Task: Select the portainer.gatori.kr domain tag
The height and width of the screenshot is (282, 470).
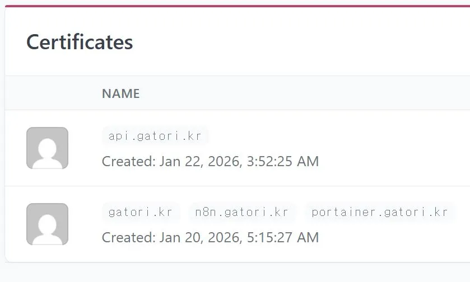Action: coord(380,212)
